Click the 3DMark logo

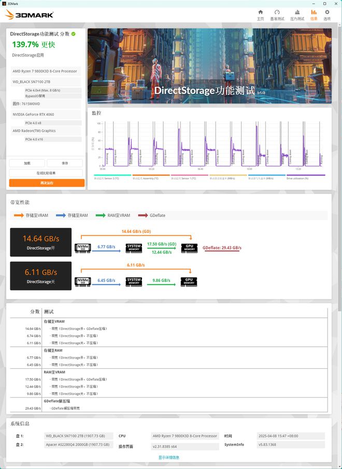click(30, 15)
